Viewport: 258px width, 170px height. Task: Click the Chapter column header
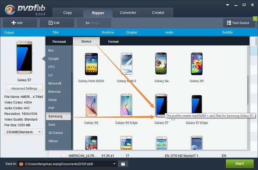click(132, 32)
